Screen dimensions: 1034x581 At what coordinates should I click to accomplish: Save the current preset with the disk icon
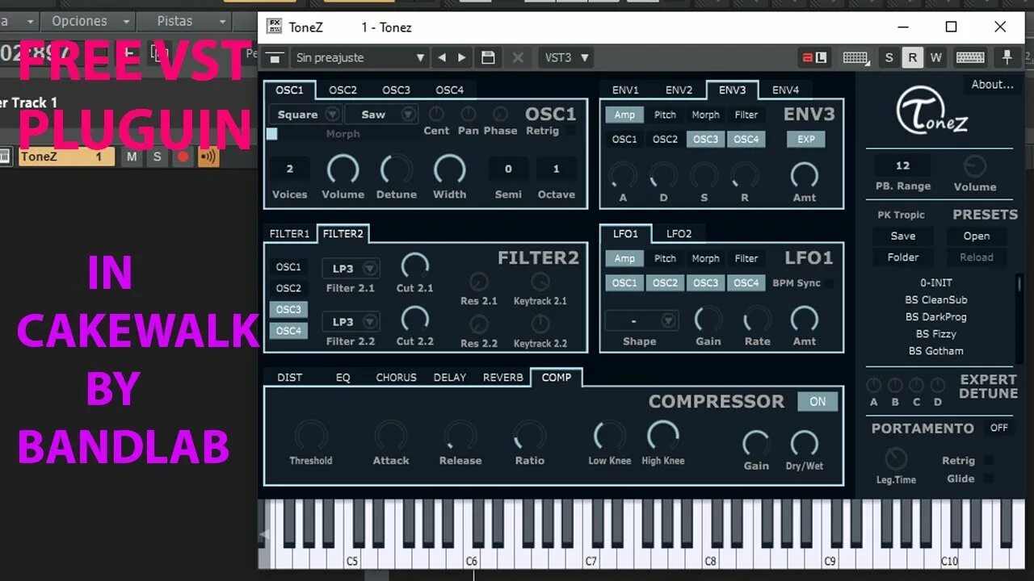[488, 57]
